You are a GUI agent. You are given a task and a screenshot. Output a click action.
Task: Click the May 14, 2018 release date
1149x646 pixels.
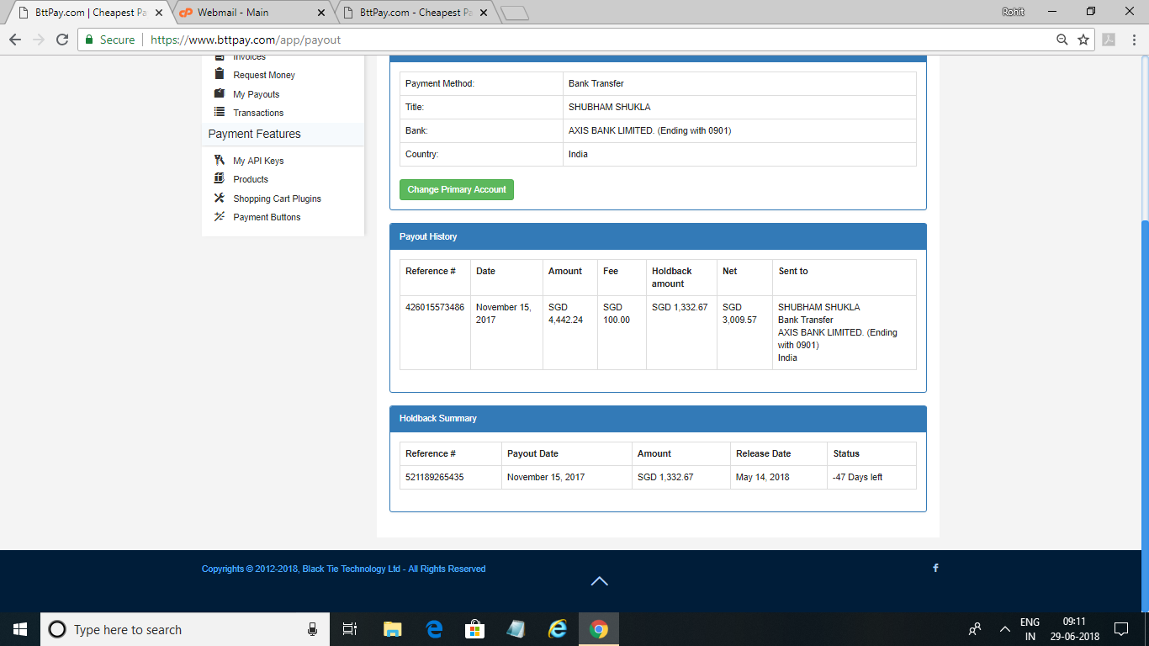click(763, 477)
